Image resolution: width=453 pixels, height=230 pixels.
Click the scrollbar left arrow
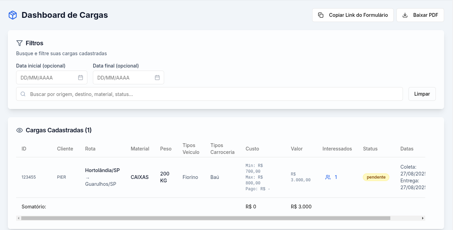click(19, 218)
